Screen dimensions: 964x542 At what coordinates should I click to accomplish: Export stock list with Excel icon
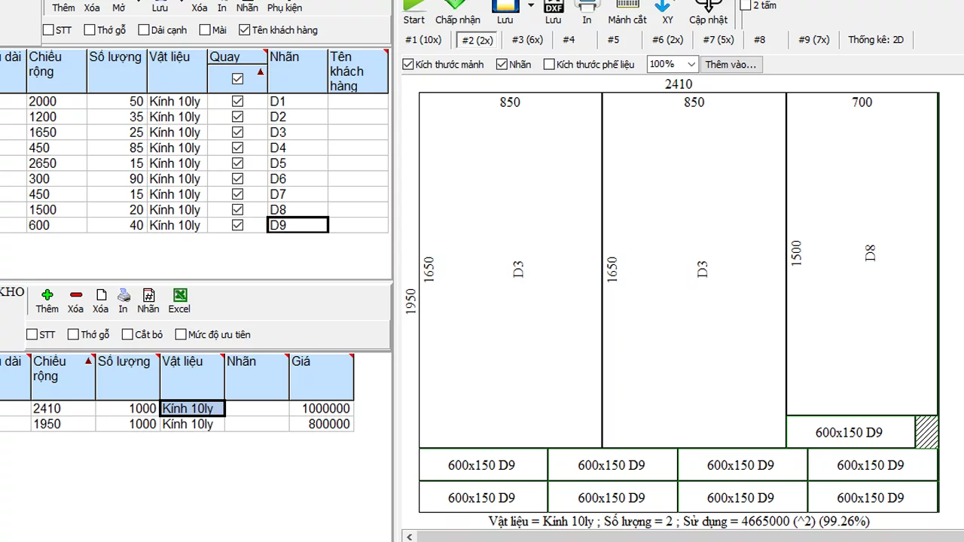click(179, 295)
